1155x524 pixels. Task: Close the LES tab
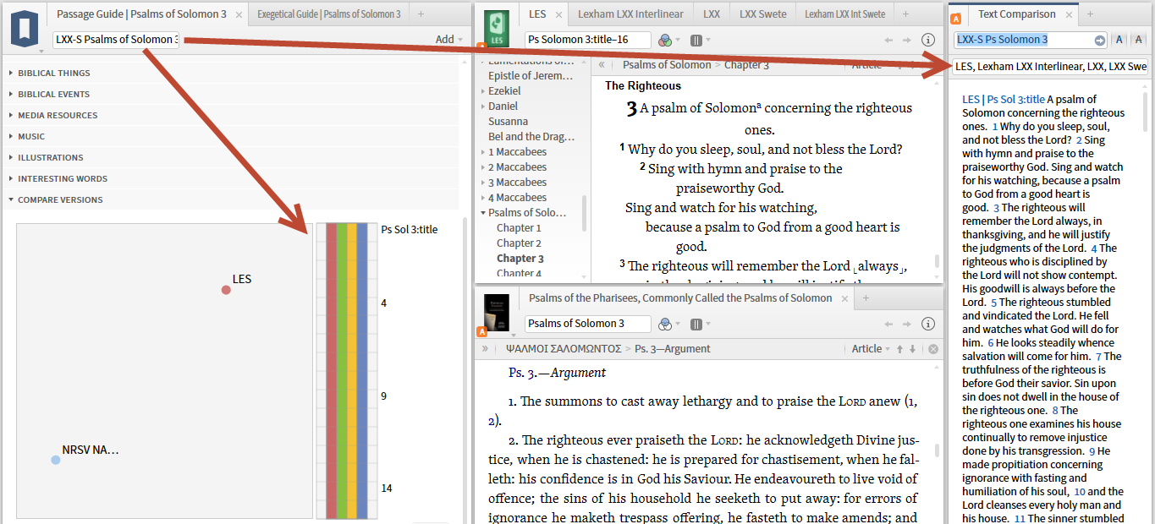(x=558, y=14)
